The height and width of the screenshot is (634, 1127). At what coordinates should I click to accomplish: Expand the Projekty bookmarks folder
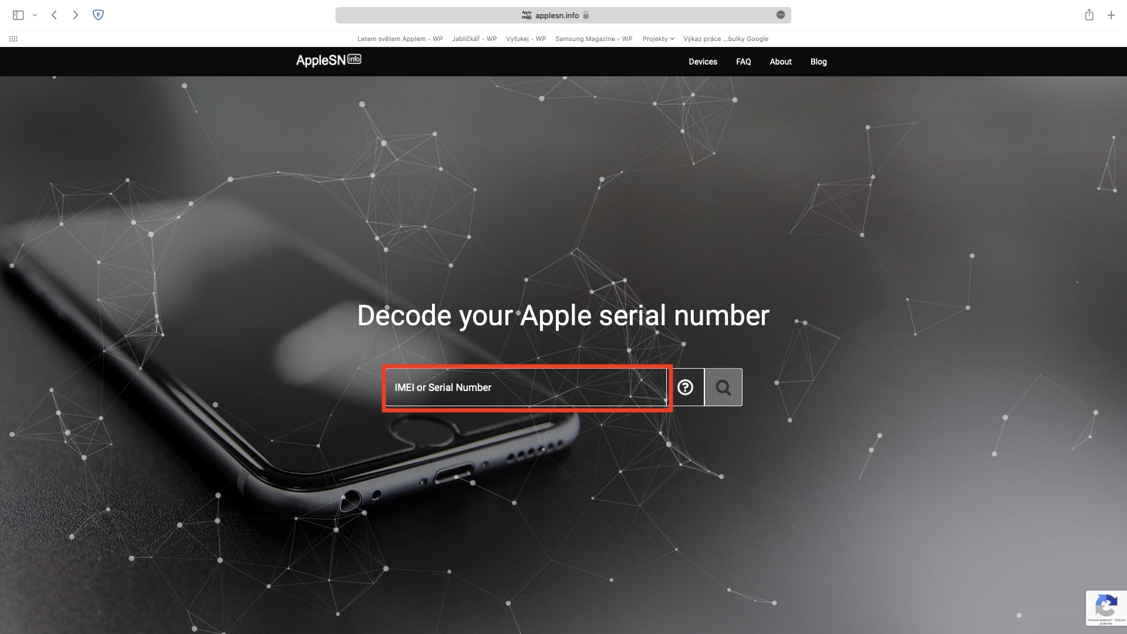[658, 39]
